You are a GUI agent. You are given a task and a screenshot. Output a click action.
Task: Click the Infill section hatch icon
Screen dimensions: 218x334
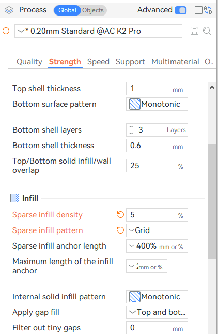14,198
